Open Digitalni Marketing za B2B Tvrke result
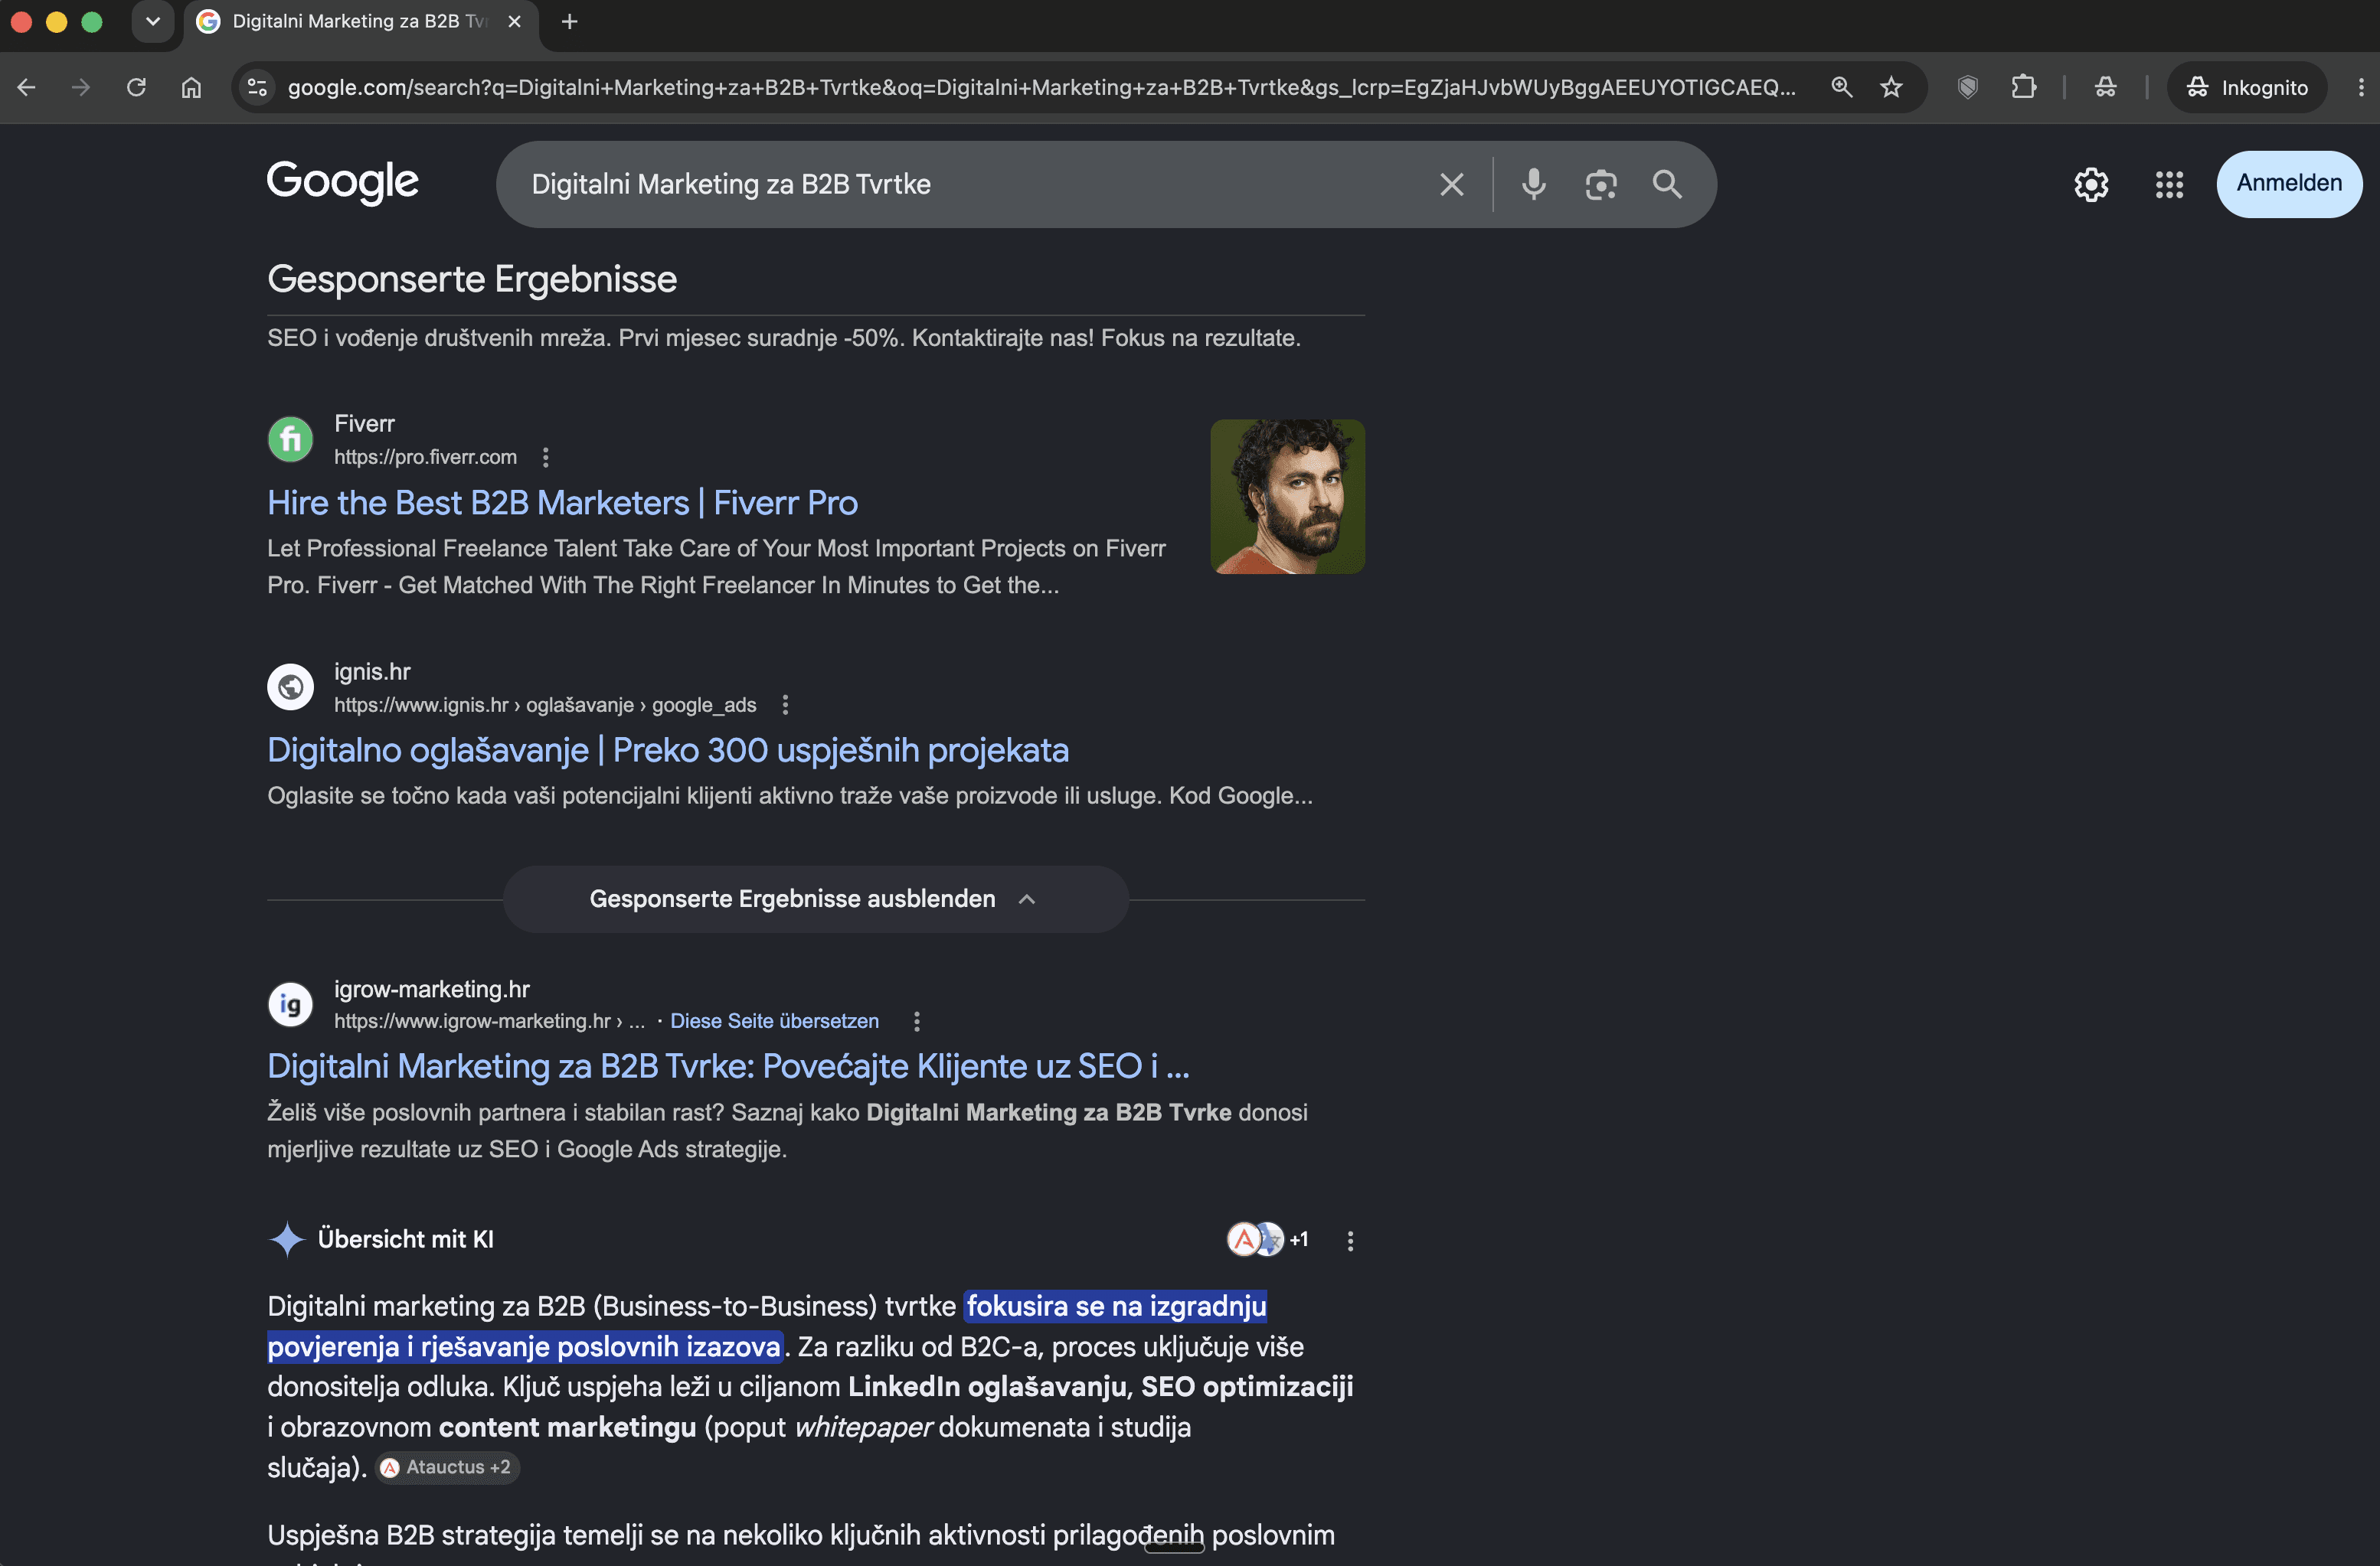This screenshot has width=2380, height=1566. (728, 1066)
